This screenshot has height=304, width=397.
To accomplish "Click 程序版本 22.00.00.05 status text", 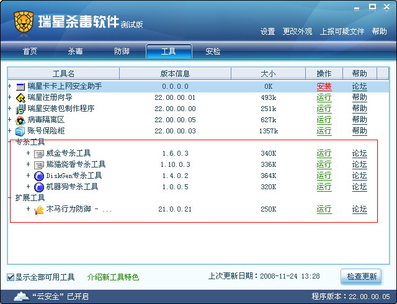I will 350,297.
